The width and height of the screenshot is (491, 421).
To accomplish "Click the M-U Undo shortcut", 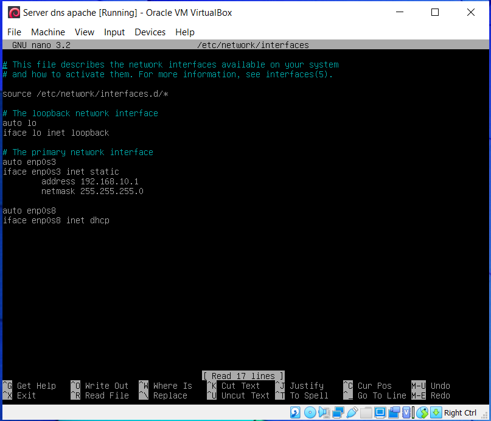I will (431, 386).
